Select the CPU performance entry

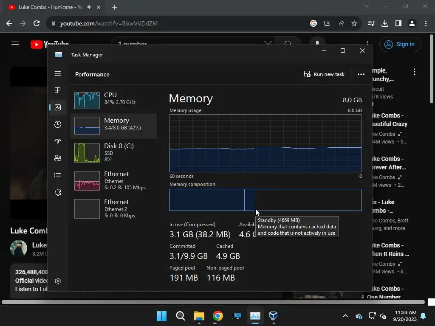coord(113,100)
